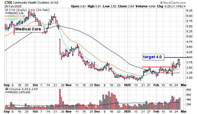Click the 5.50 price axis label

pos(189,26)
